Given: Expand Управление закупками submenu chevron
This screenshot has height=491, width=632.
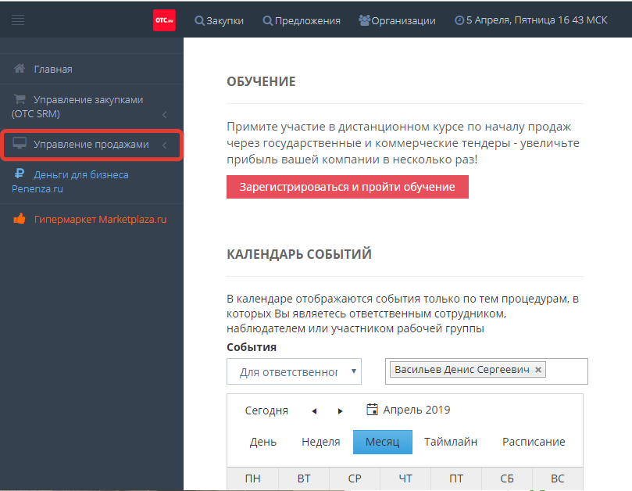Looking at the screenshot, I should (165, 115).
